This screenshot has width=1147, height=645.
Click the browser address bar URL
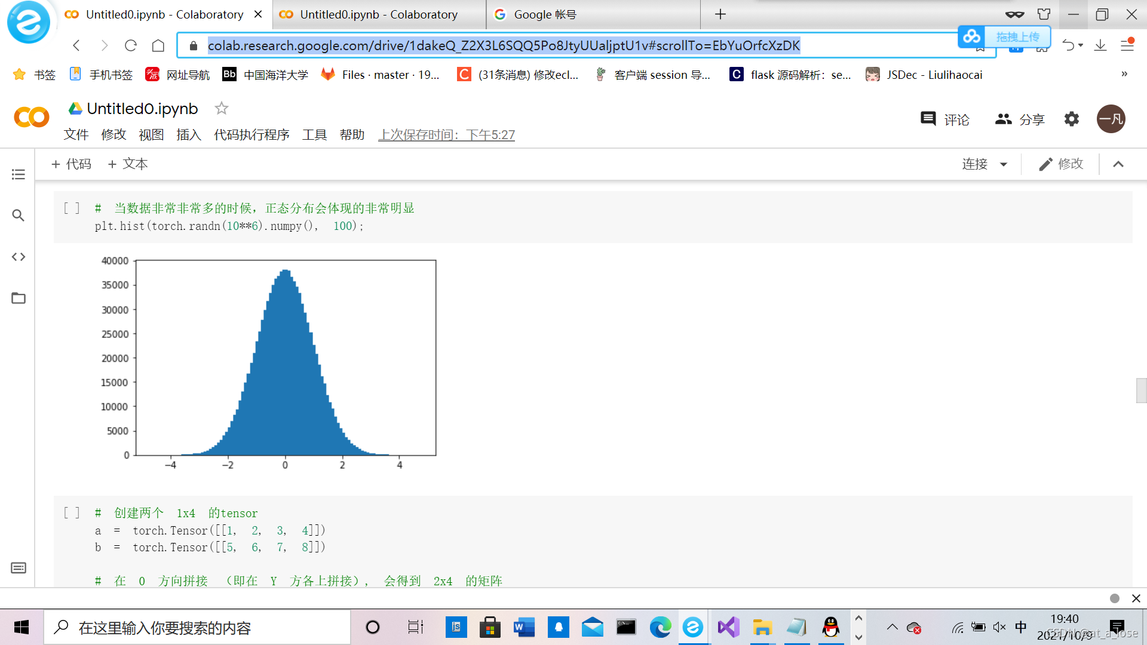point(503,45)
